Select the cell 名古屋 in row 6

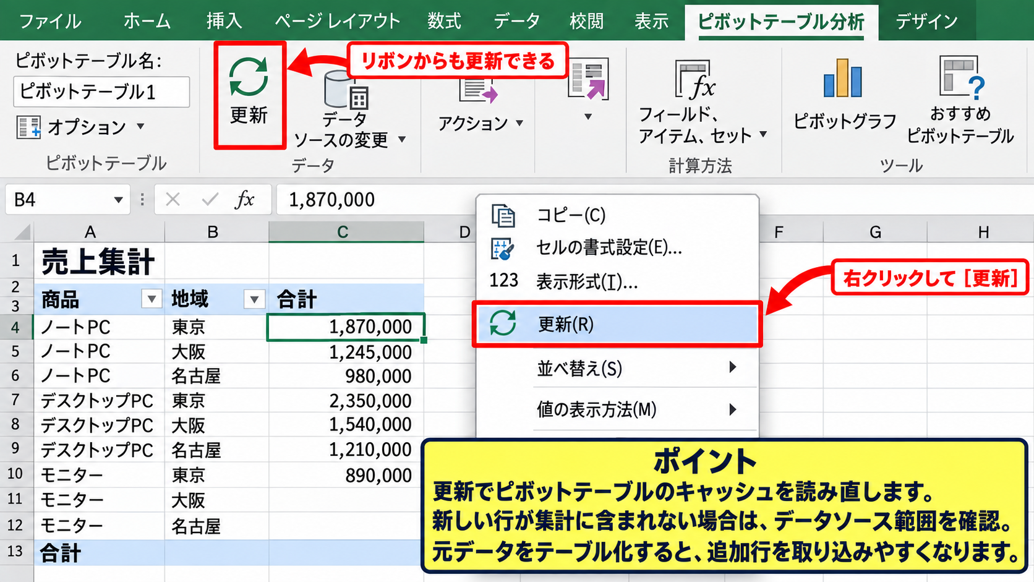(x=216, y=376)
